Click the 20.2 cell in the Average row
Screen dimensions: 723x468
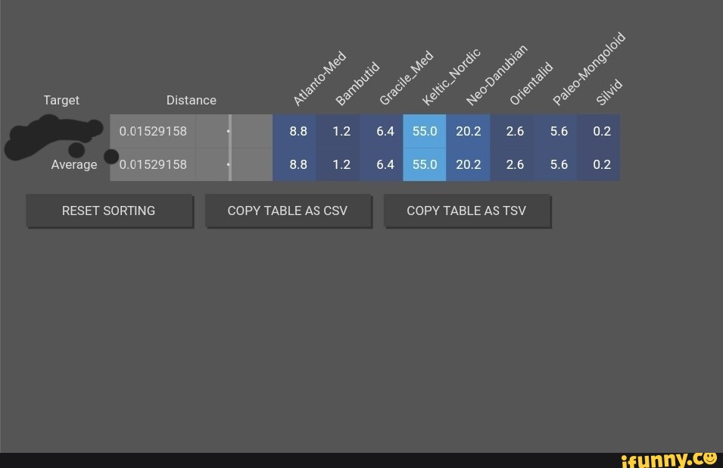[468, 164]
